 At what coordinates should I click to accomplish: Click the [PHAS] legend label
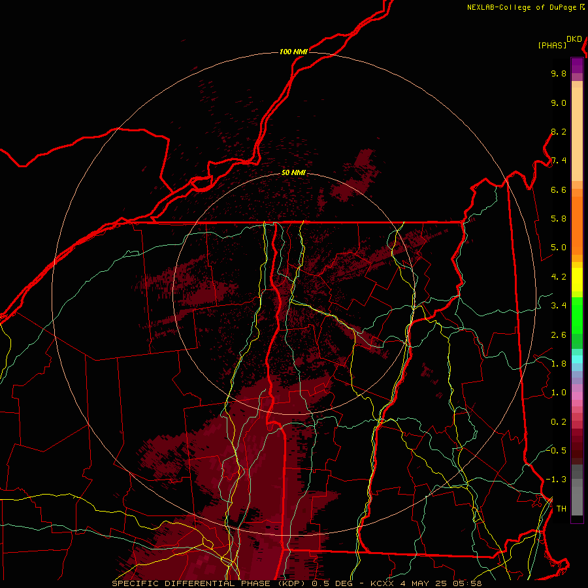552,45
